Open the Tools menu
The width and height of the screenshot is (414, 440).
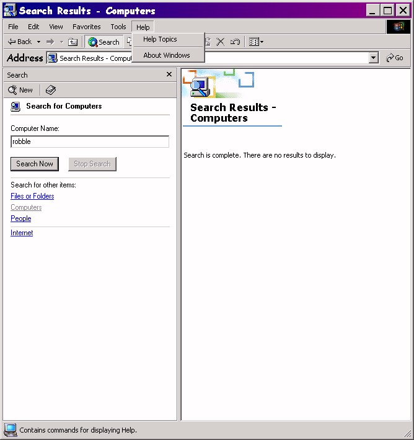[118, 27]
